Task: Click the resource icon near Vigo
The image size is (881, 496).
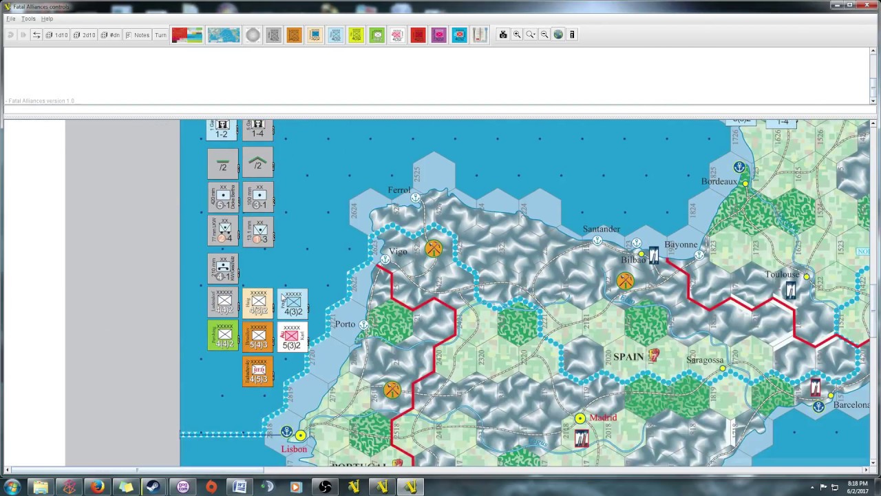Action: [x=434, y=249]
